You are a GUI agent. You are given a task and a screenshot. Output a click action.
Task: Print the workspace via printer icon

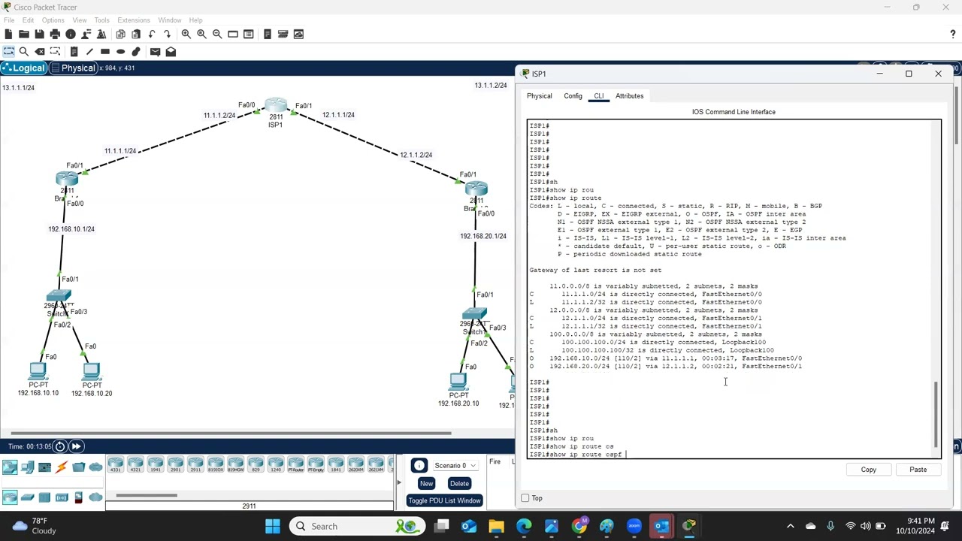coord(55,34)
